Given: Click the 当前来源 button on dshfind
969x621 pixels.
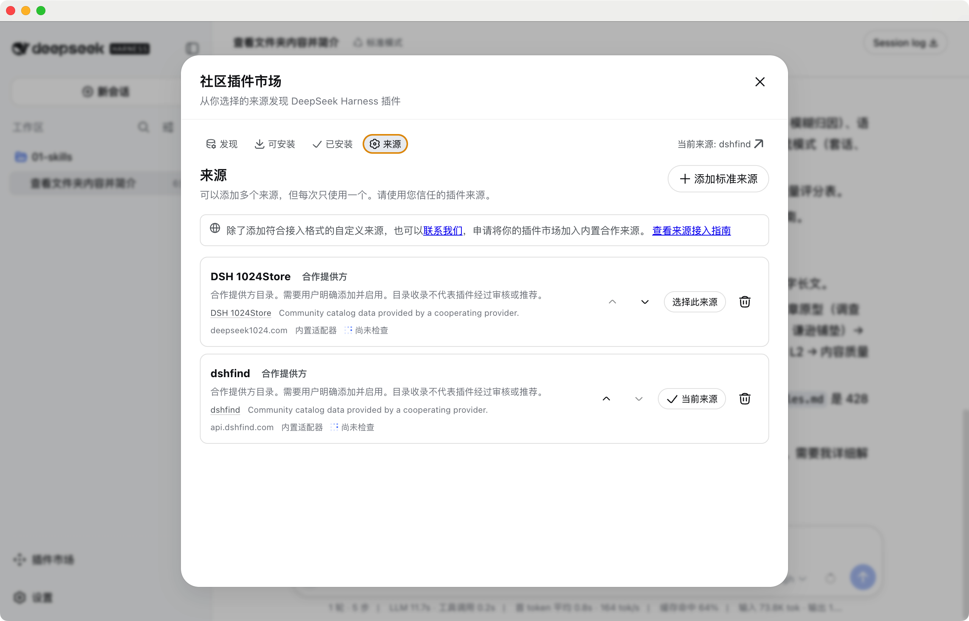Looking at the screenshot, I should pyautogui.click(x=692, y=399).
